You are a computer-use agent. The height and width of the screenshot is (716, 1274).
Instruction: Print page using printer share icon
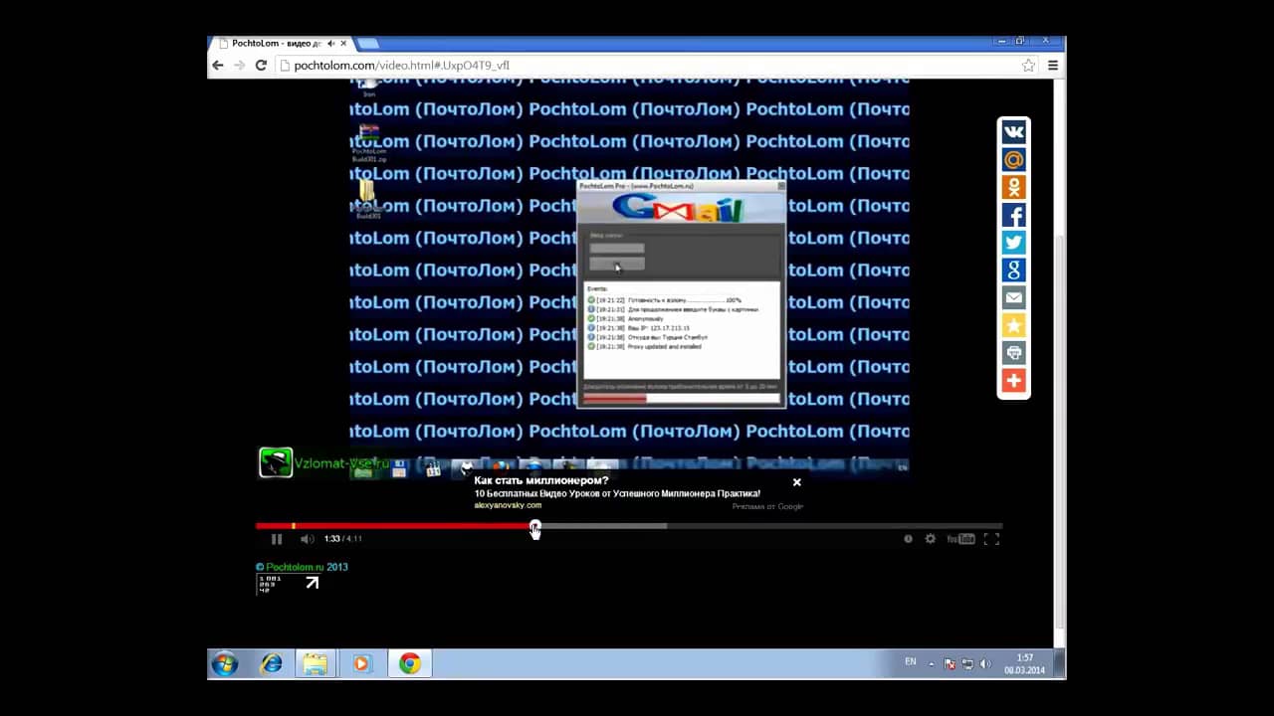point(1013,353)
